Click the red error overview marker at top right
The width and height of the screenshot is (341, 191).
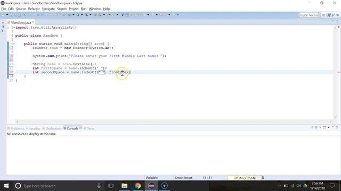339,27
